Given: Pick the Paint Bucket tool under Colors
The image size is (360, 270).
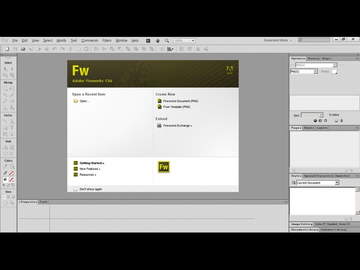Looking at the screenshot, I should click(x=12, y=166).
